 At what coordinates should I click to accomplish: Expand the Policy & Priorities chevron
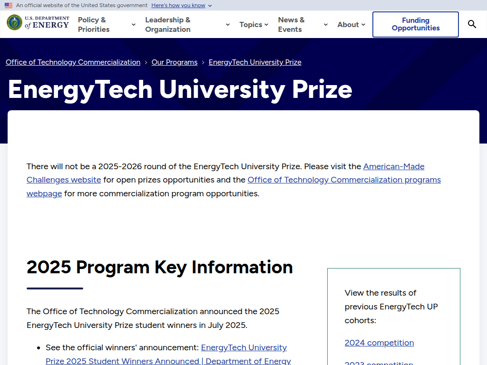(134, 25)
